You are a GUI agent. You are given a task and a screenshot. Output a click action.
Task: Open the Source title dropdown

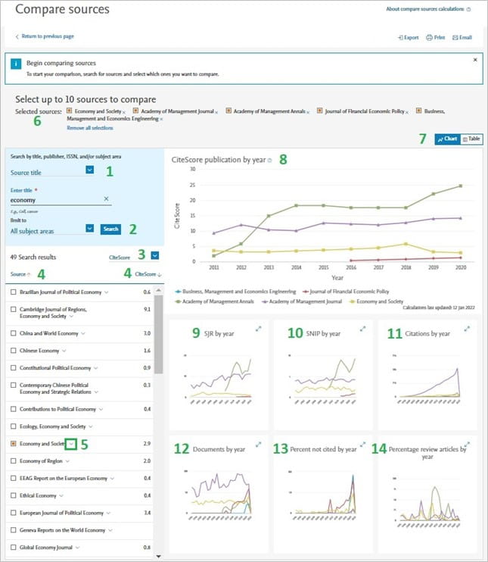(x=90, y=170)
